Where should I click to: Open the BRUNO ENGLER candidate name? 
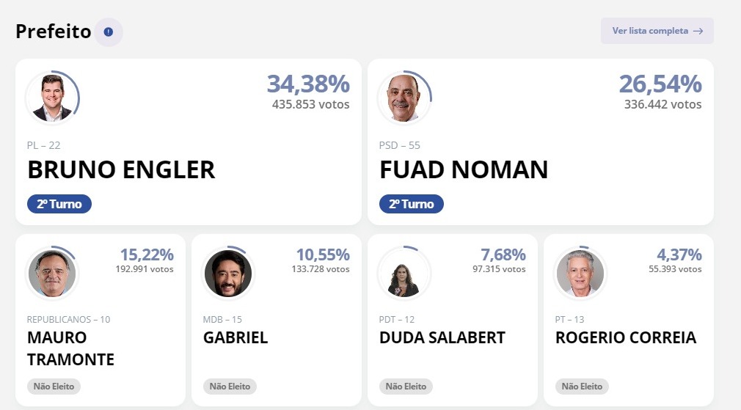(x=121, y=170)
